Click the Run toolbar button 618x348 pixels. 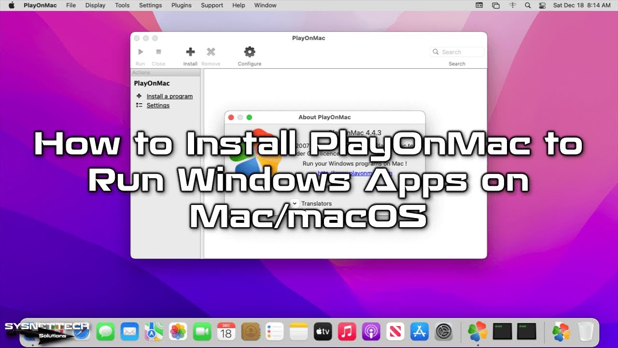click(x=140, y=57)
